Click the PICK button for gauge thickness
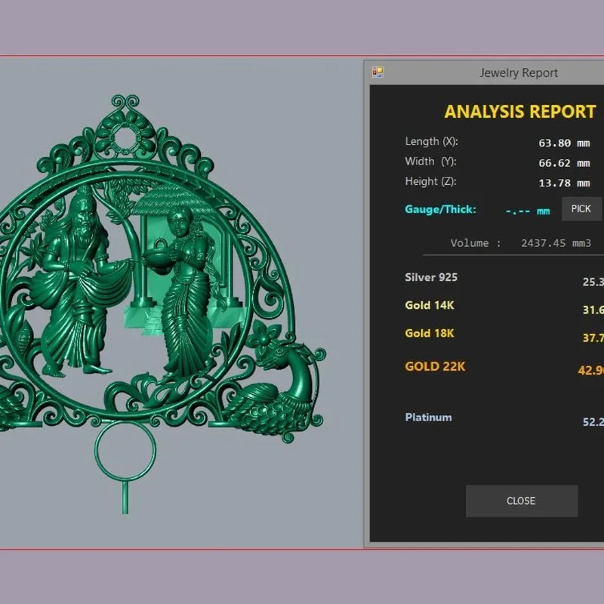This screenshot has width=604, height=604. tap(581, 209)
